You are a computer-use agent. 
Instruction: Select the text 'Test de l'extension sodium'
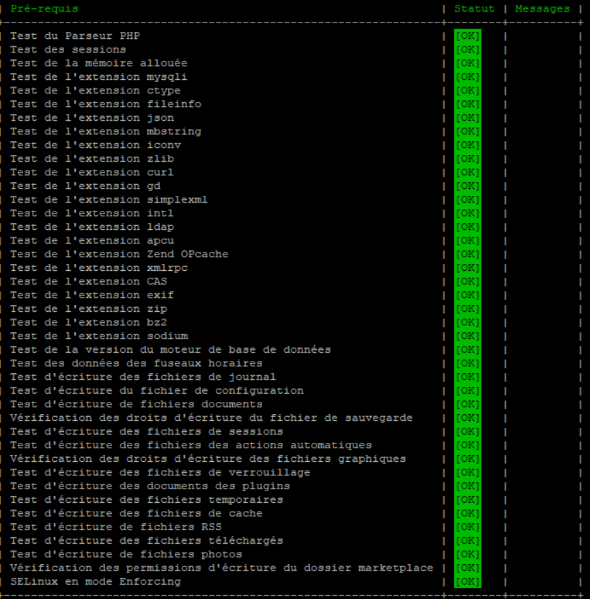tap(98, 336)
